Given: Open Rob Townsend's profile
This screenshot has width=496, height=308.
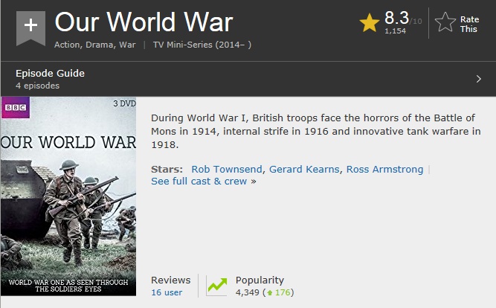Looking at the screenshot, I should 227,169.
